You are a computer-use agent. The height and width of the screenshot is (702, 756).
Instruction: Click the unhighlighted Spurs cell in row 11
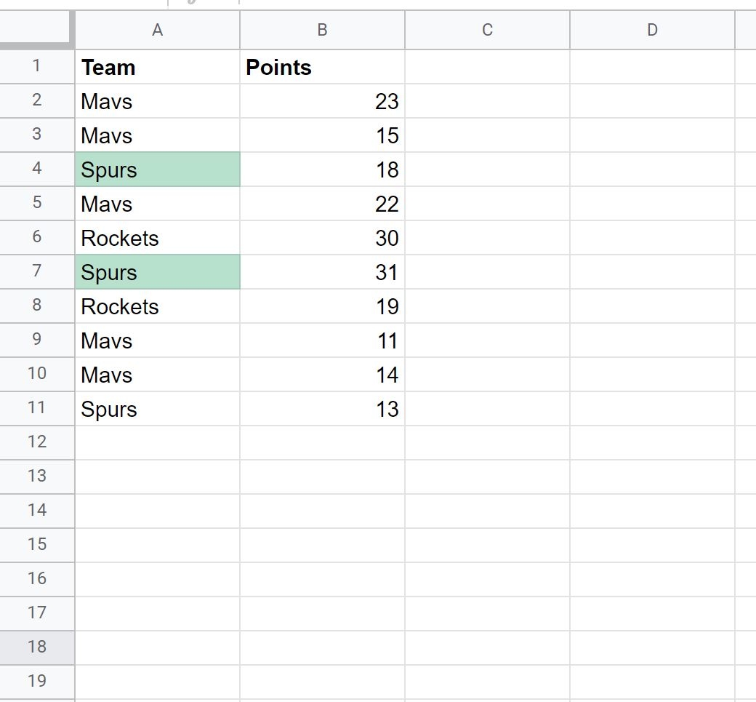coord(157,409)
